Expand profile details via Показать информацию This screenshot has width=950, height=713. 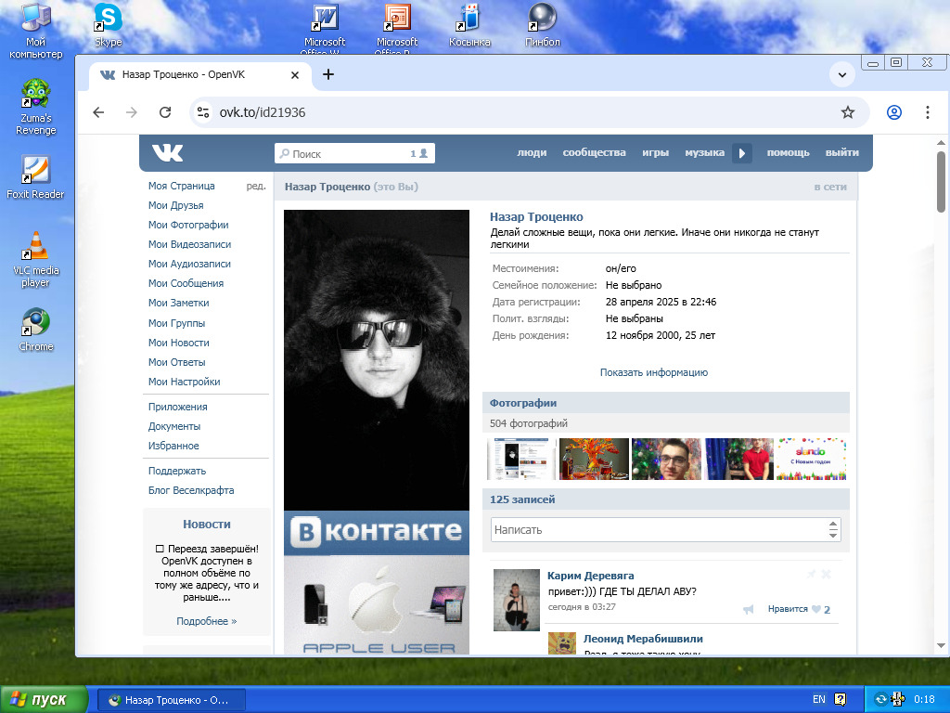[x=653, y=372]
